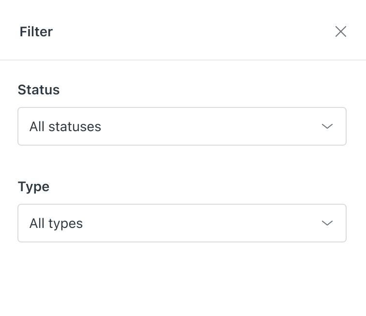Select the 'All types' text

(x=56, y=224)
